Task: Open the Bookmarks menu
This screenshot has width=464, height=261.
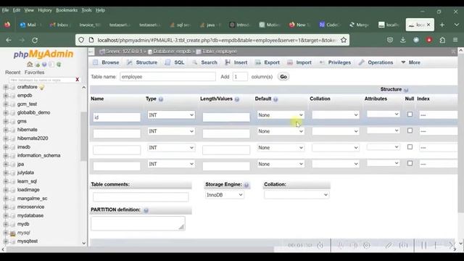Action: coord(67,10)
